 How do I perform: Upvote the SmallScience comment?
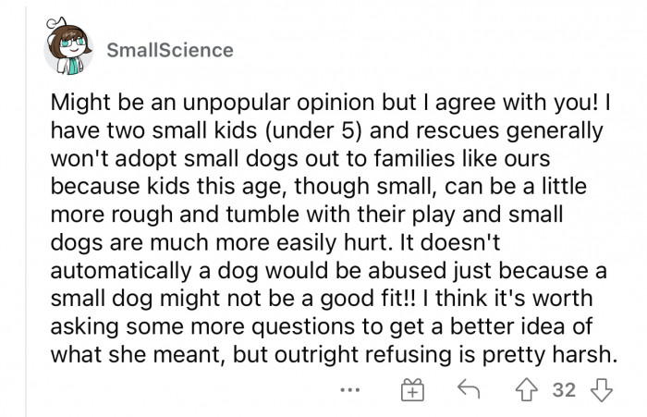(x=527, y=390)
